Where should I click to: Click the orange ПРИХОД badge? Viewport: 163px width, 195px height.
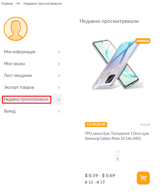[x=143, y=41]
